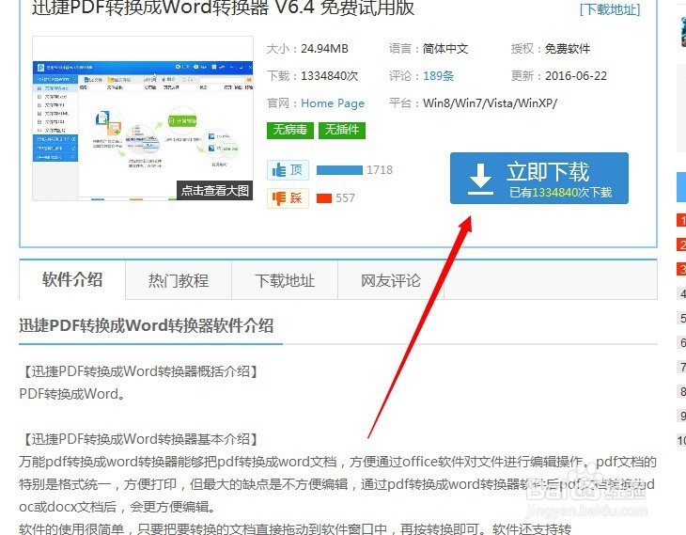Click the text PDF转换成Word。
The width and height of the screenshot is (686, 535).
coord(72,394)
